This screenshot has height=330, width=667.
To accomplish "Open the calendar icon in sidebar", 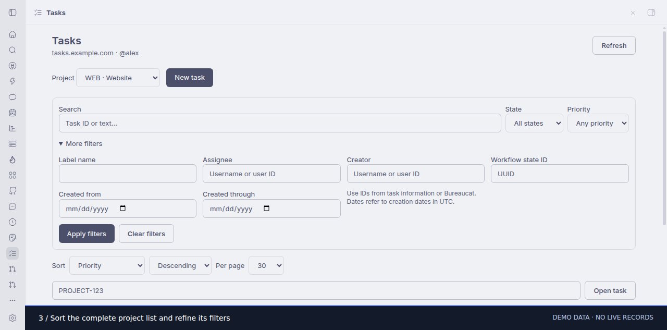I will [x=13, y=113].
